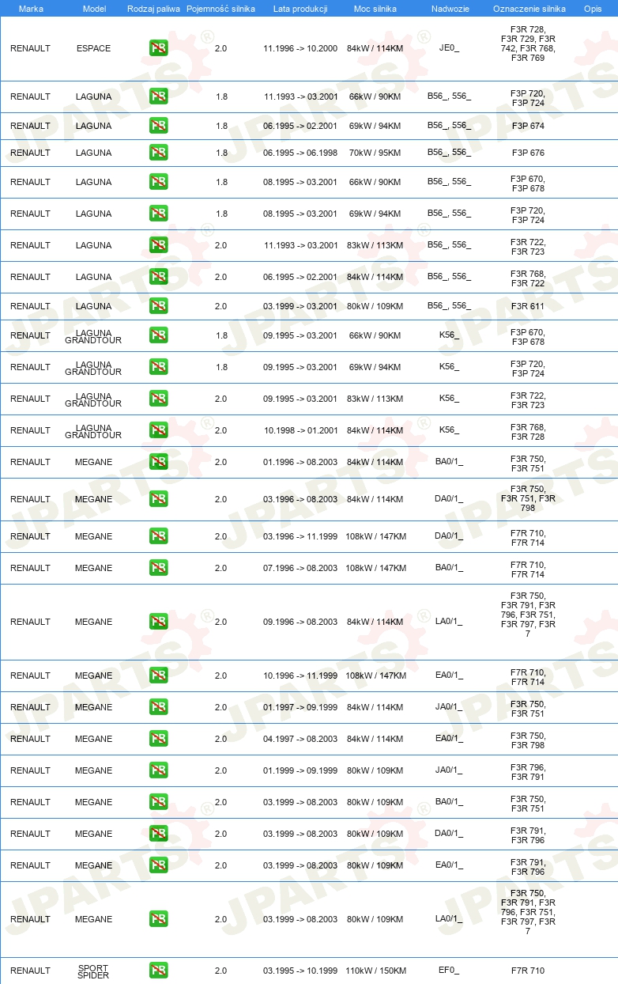Click the fuel type icon in the ESPACE row
The width and height of the screenshot is (618, 984).
click(158, 48)
